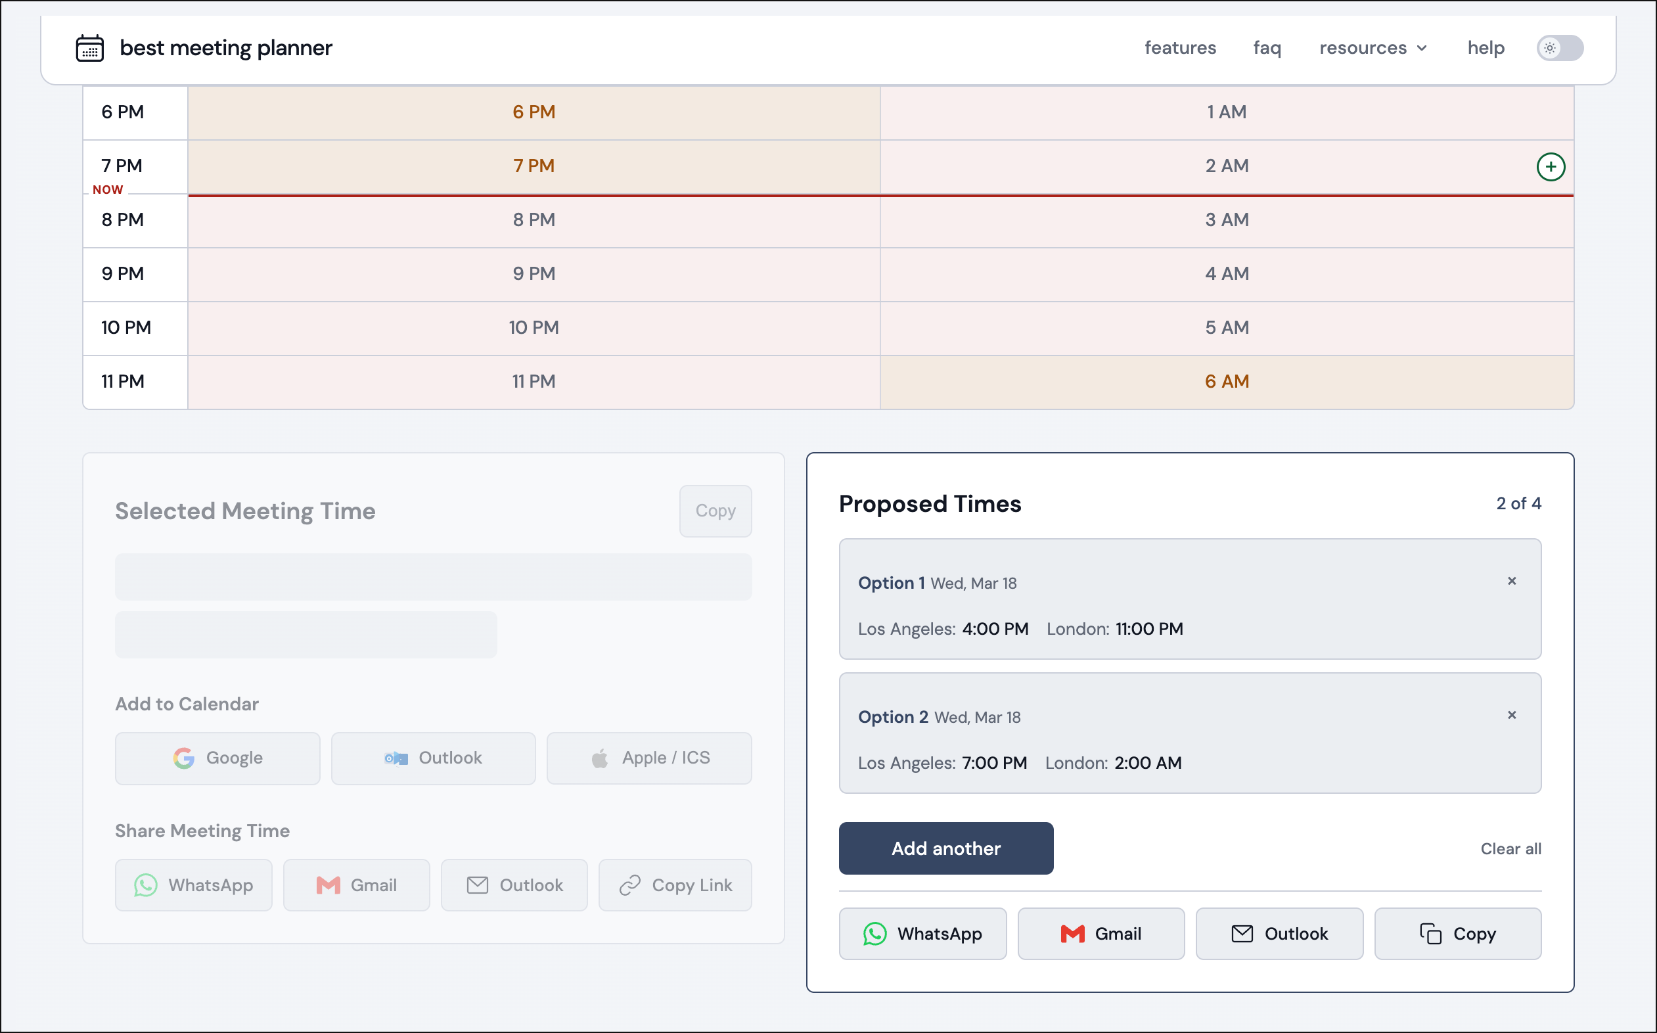Image resolution: width=1657 pixels, height=1033 pixels.
Task: Navigate to the faq section
Action: pos(1267,48)
